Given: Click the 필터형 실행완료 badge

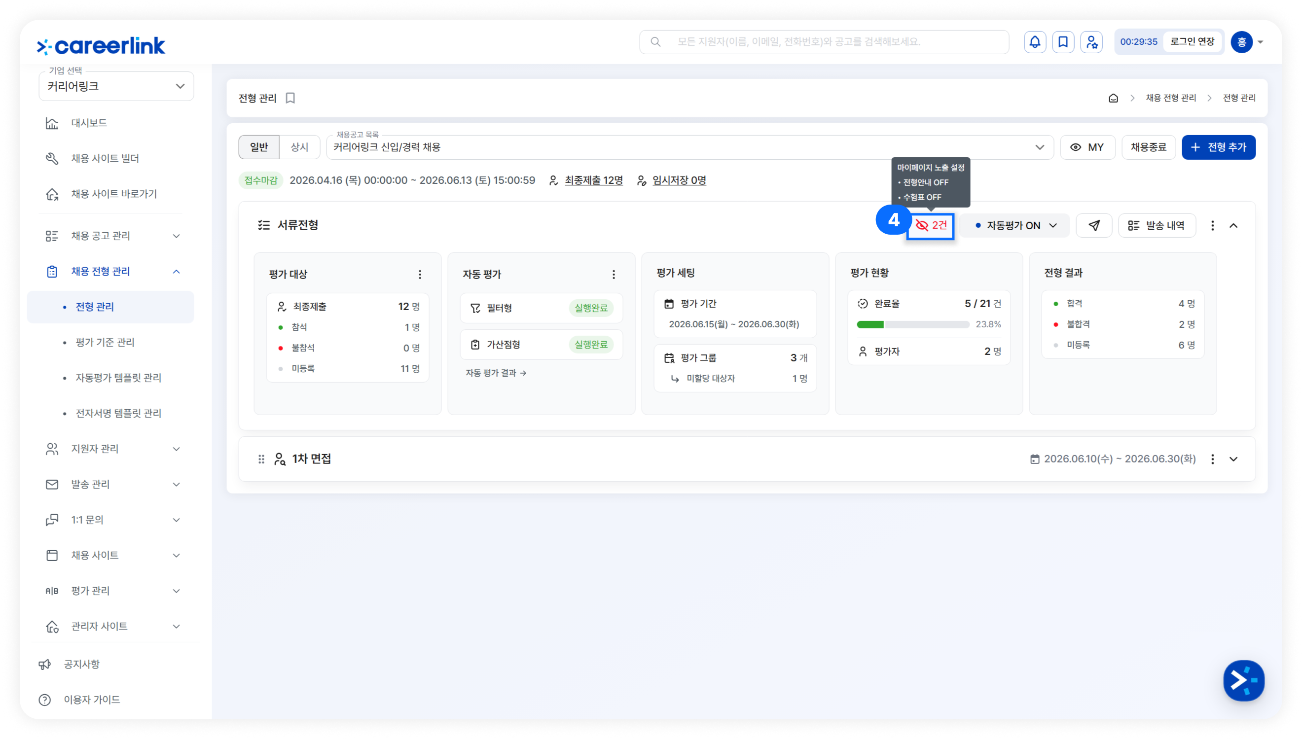Looking at the screenshot, I should tap(590, 308).
